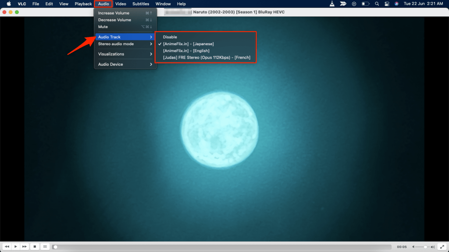Click the rewind playback button
449x252 pixels.
click(x=7, y=247)
